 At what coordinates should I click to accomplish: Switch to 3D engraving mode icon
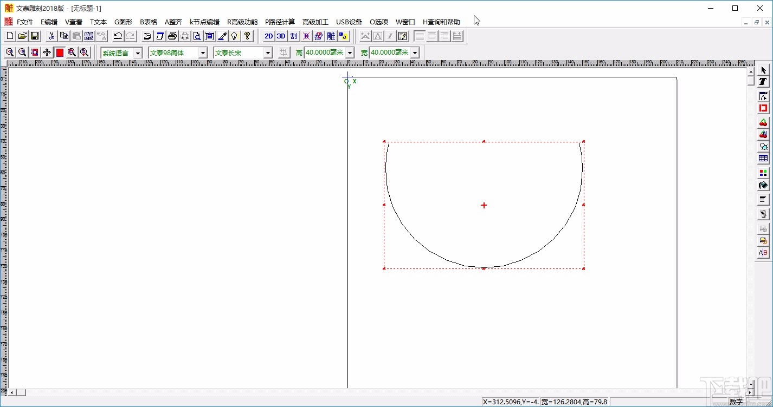point(281,36)
